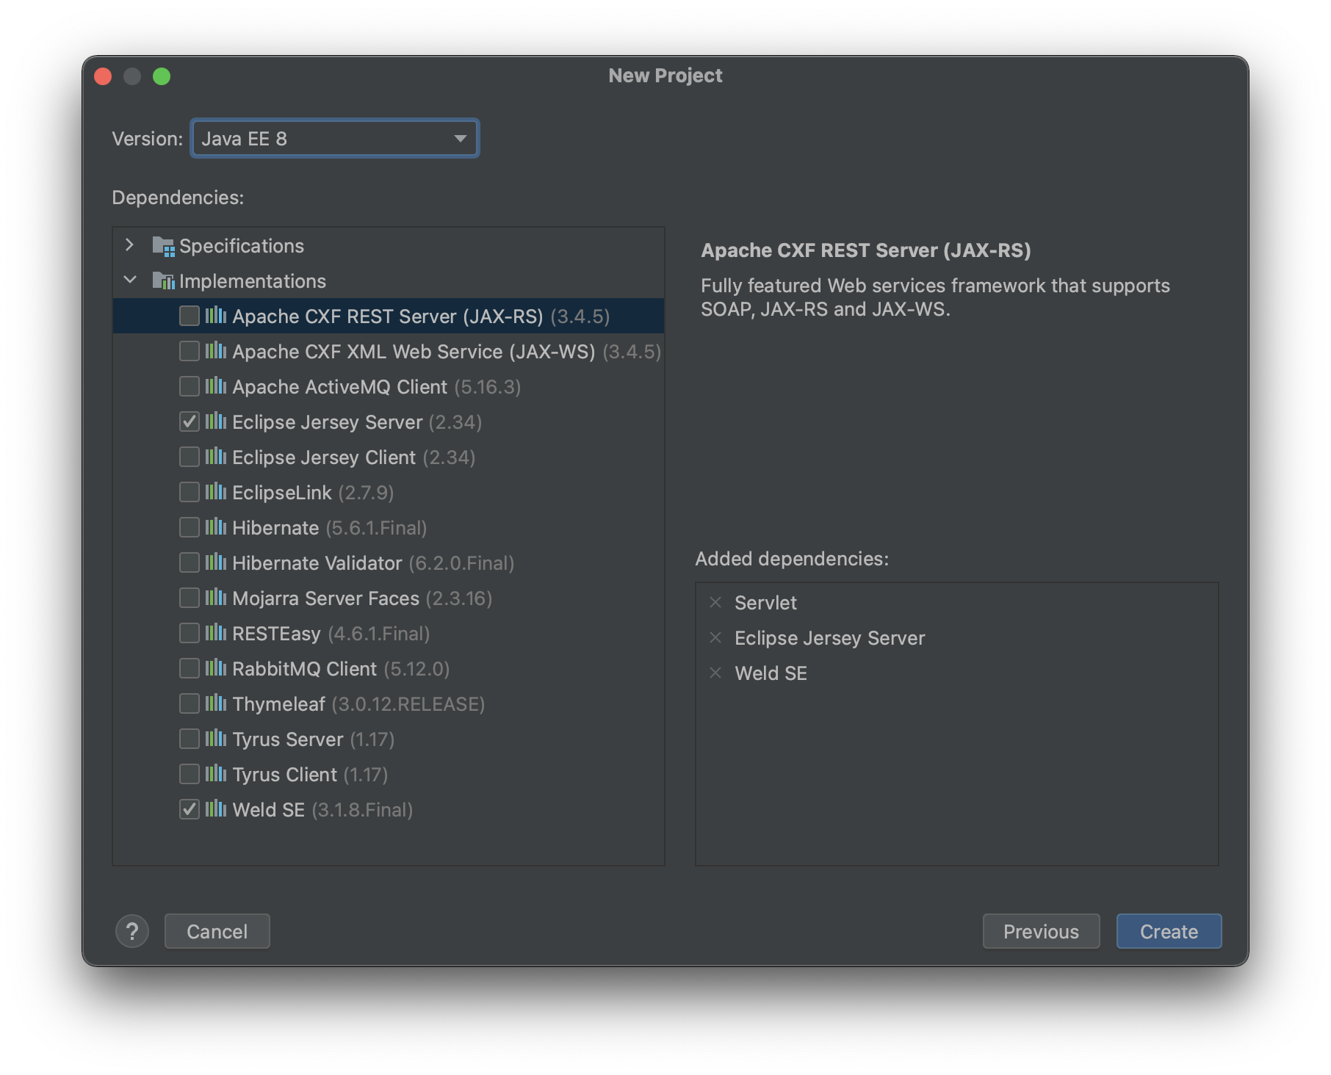
Task: Select the Apache ActiveMQ Client (5.16.3) row
Action: pyautogui.click(x=389, y=386)
